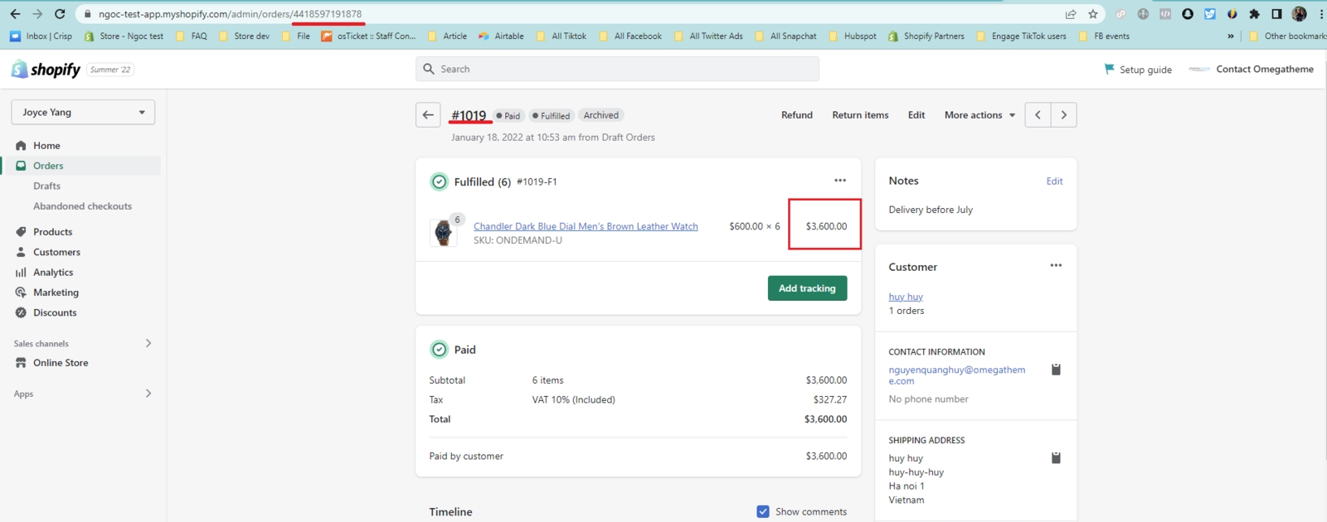Go to the next order with right chevron
Viewport: 1327px width, 522px height.
tap(1064, 115)
